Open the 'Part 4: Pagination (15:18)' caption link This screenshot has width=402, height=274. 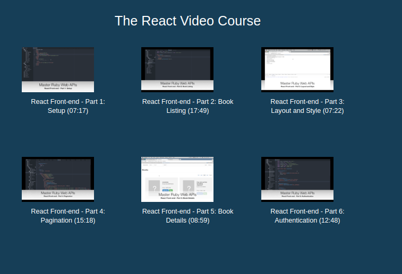(68, 216)
